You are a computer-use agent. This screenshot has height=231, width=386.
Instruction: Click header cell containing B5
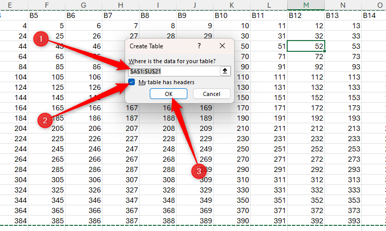pyautogui.click(x=47, y=16)
